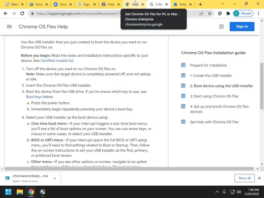264x198 pixels.
Task: Open Chrome three-dot menu
Action: [258, 13]
